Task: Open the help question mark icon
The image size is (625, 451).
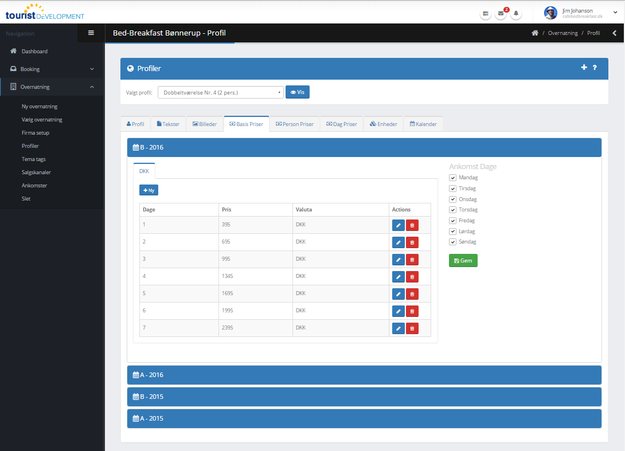Action: [595, 68]
